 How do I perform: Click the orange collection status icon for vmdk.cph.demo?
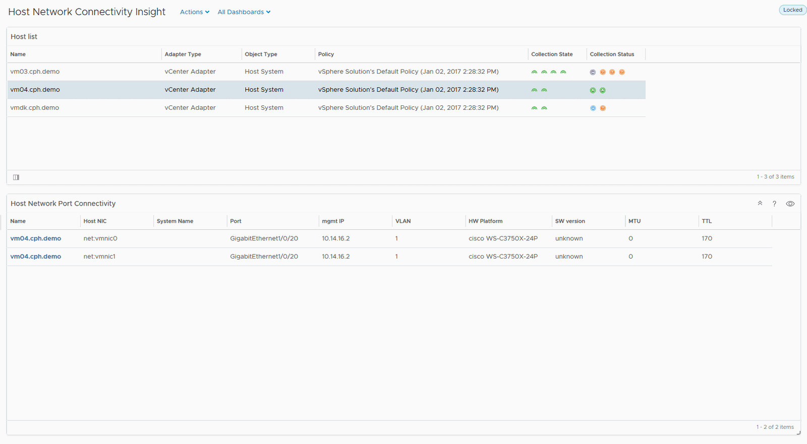tap(603, 108)
